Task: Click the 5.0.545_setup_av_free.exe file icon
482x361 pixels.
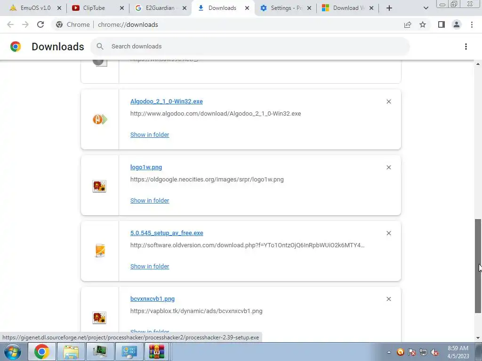Action: pos(100,251)
